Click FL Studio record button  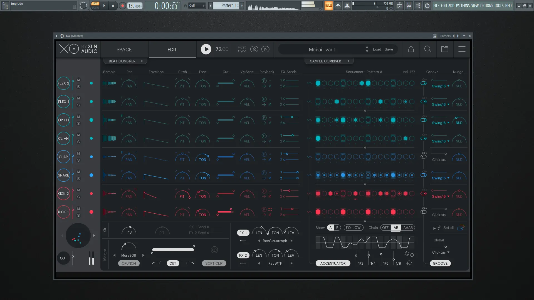click(122, 6)
